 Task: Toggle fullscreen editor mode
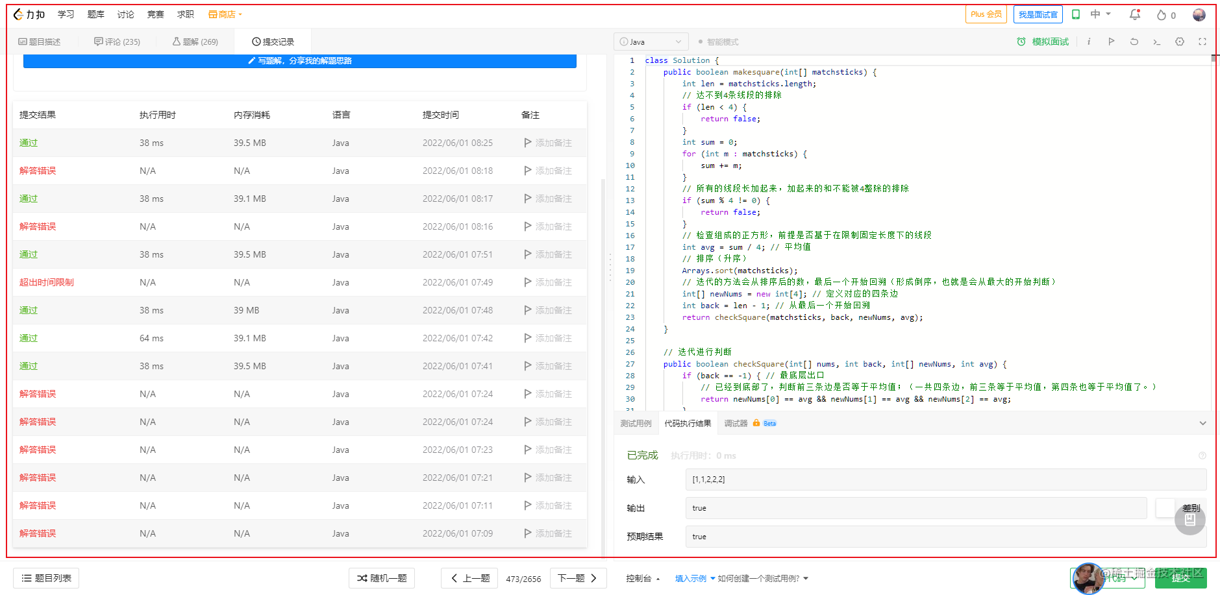(x=1202, y=42)
